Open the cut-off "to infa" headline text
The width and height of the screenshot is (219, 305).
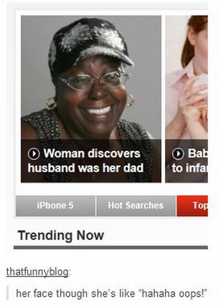pyautogui.click(x=190, y=168)
